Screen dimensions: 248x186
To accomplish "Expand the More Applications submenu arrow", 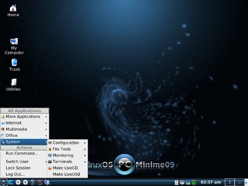I will tap(46, 117).
